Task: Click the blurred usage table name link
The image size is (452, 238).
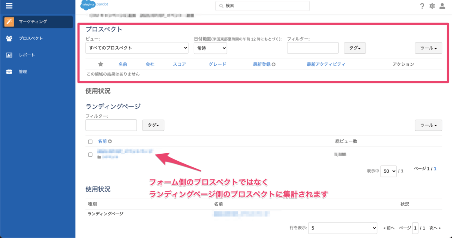Action: point(241,214)
